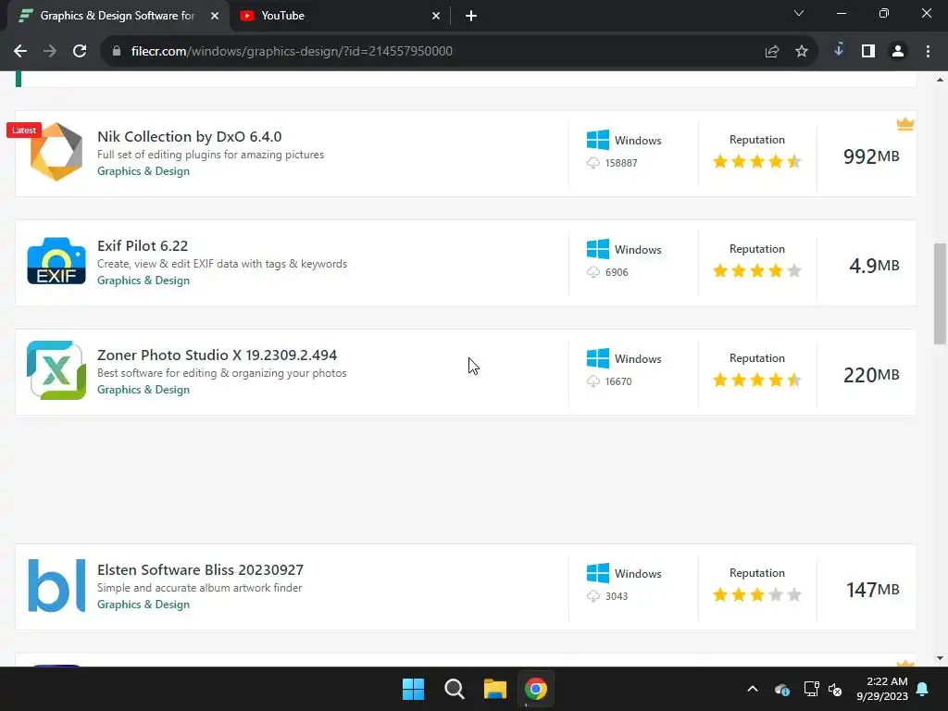Open Exif Pilot 6.22 title link
Image resolution: width=948 pixels, height=711 pixels.
point(143,246)
